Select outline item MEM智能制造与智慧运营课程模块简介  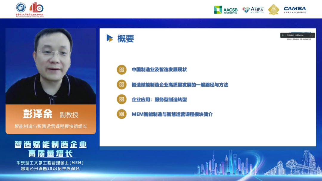(172, 114)
